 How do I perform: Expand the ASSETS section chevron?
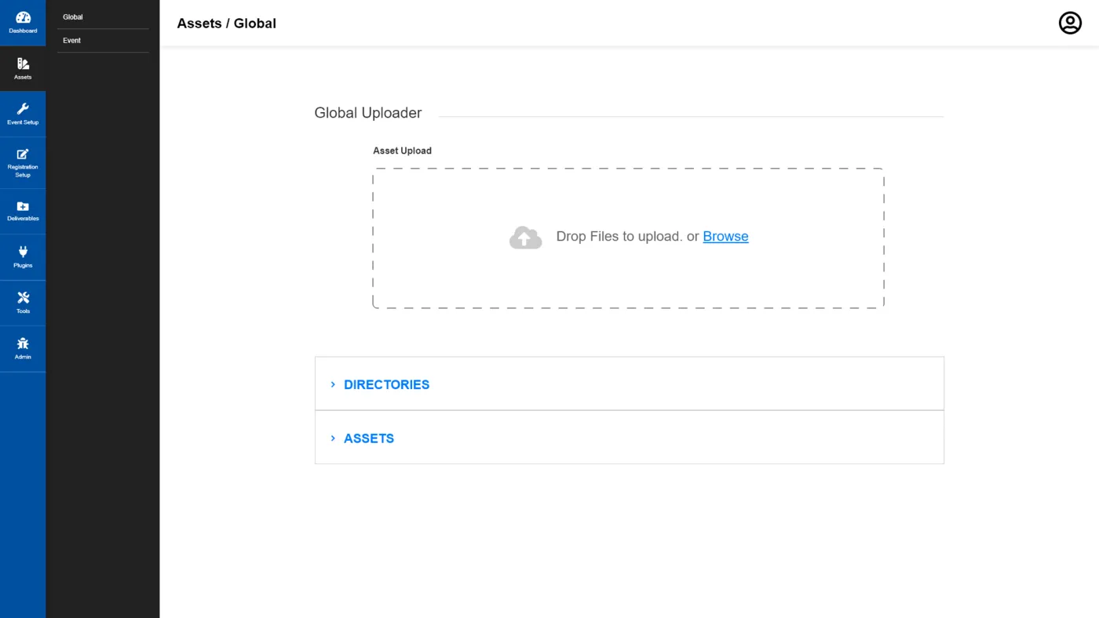[333, 438]
